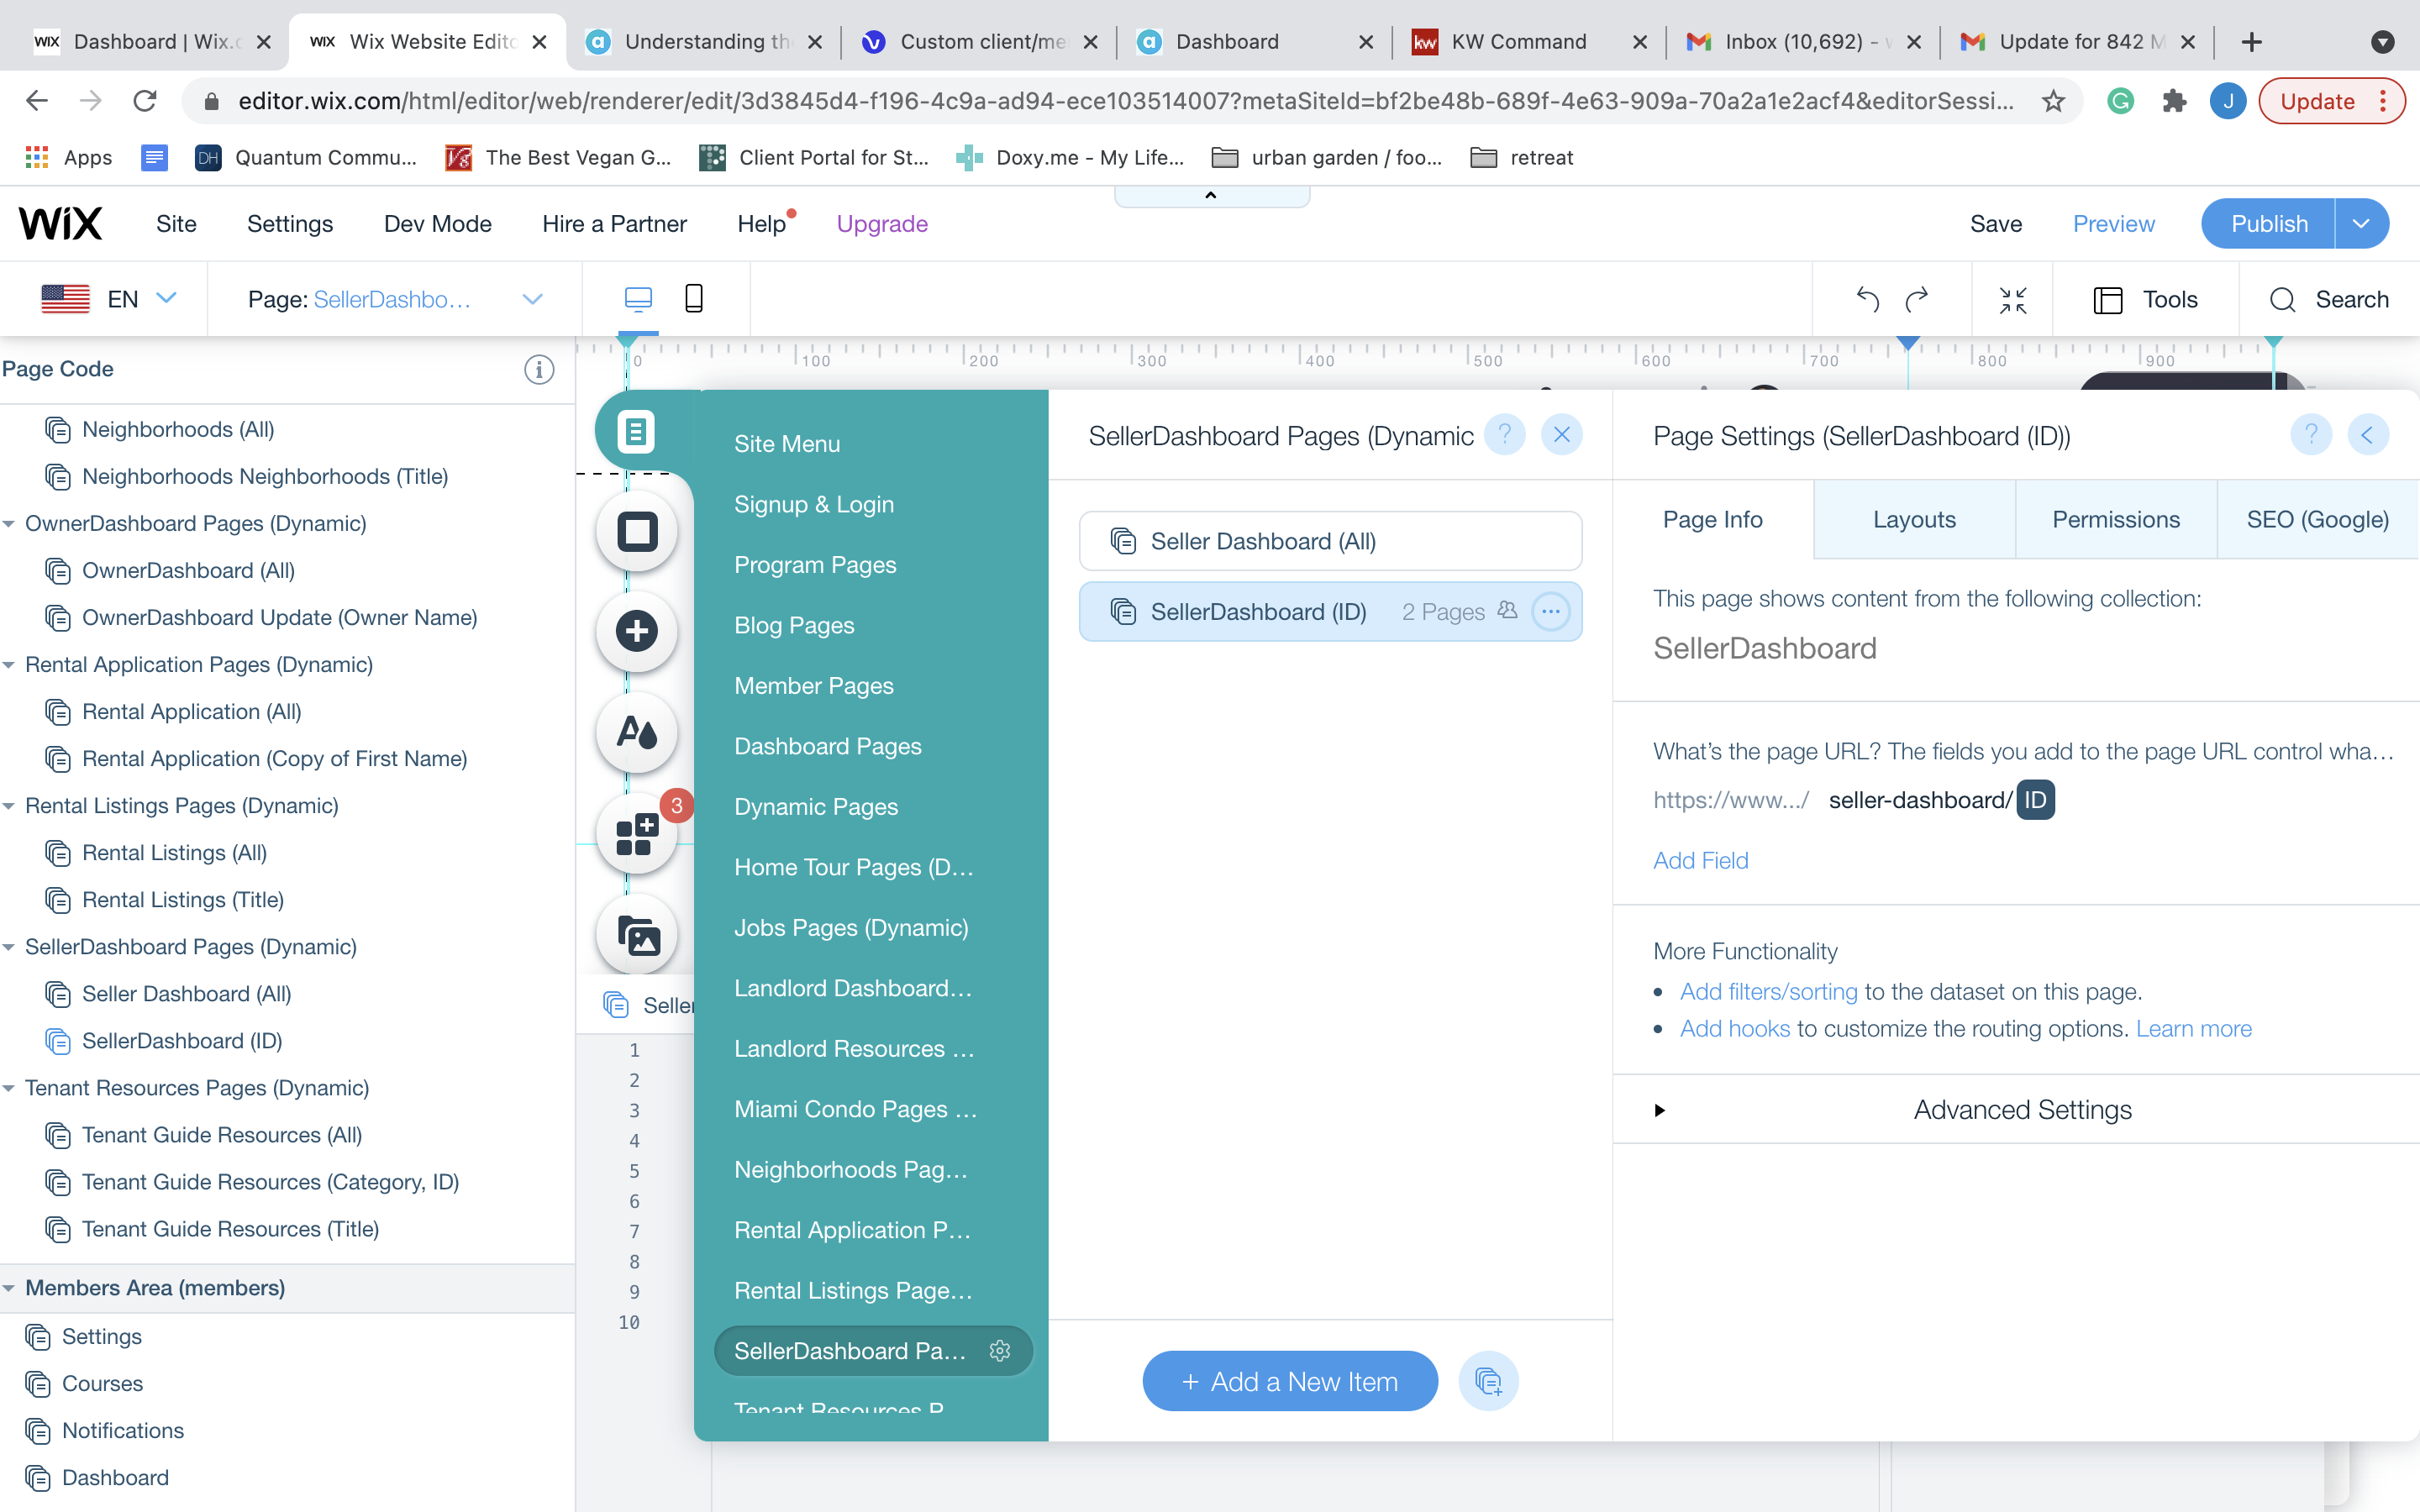
Task: Open SellerDashboard (ID) more options ellipsis
Action: (x=1550, y=612)
